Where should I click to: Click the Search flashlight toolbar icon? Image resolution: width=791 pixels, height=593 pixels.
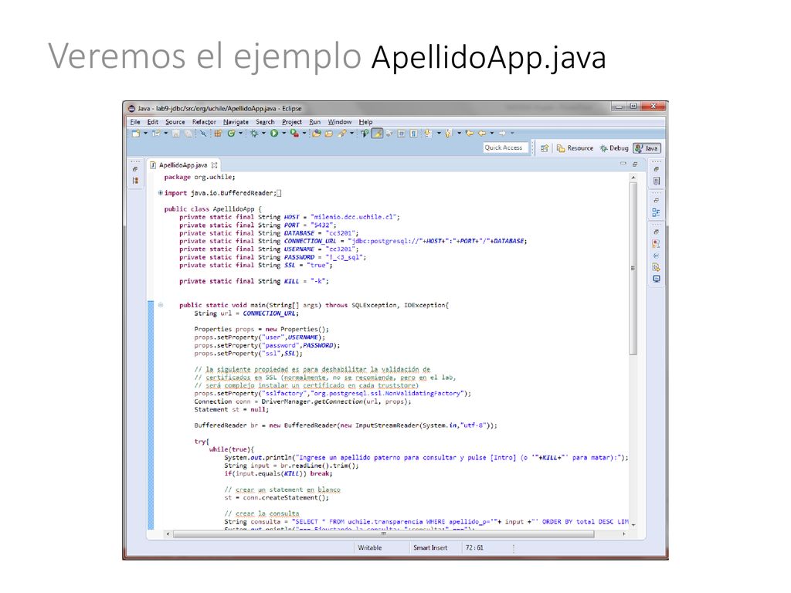341,133
